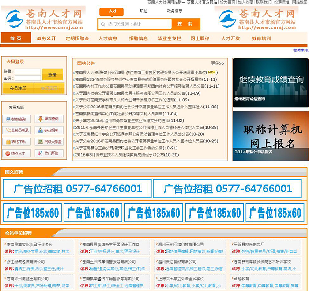Open 政务公开 in navigation bar
Image resolution: width=309 pixels, height=291 pixels.
pyautogui.click(x=46, y=38)
